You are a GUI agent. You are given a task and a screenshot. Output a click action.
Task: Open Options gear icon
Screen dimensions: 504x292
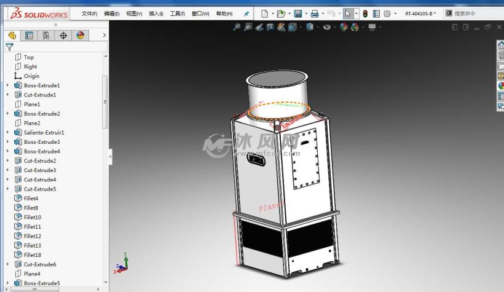387,14
